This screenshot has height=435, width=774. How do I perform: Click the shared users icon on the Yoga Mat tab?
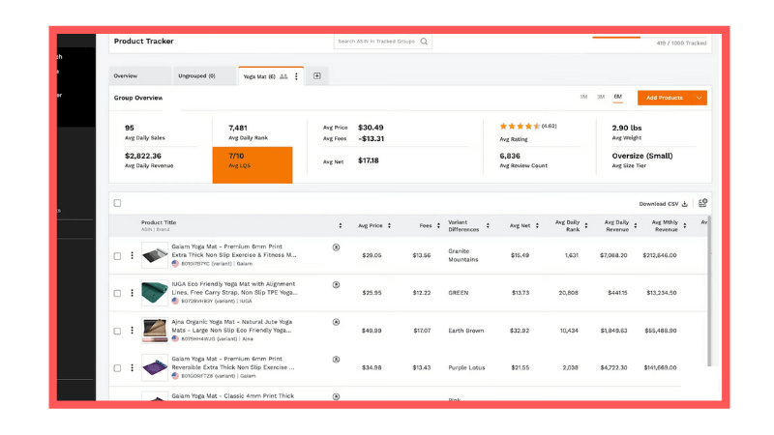[x=283, y=75]
